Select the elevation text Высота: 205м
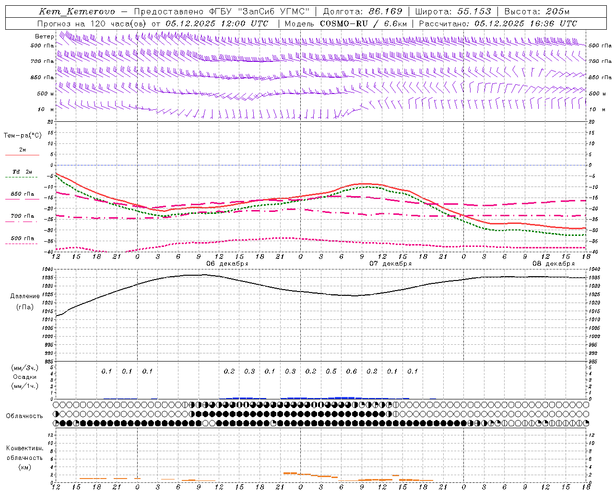Viewport: 614px width, 491px height. (537, 12)
